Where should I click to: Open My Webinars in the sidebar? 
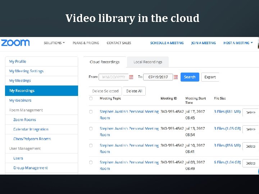[41, 100]
